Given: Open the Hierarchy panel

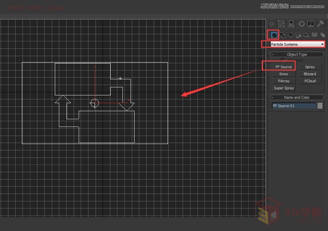Looking at the screenshot, I should 291,23.
